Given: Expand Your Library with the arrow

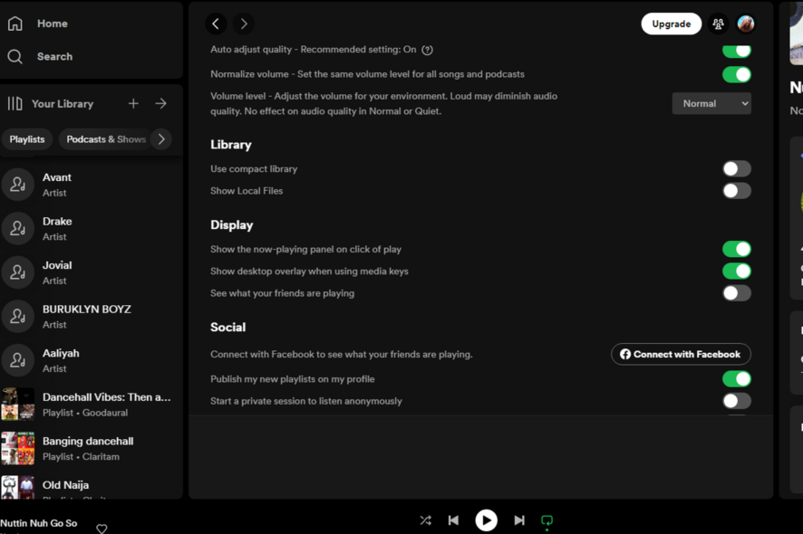Looking at the screenshot, I should click(x=161, y=103).
